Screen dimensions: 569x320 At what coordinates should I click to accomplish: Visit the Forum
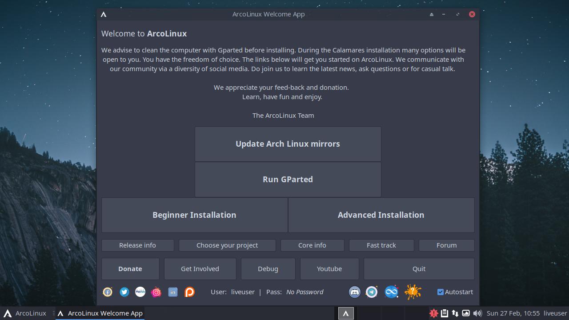tap(446, 245)
